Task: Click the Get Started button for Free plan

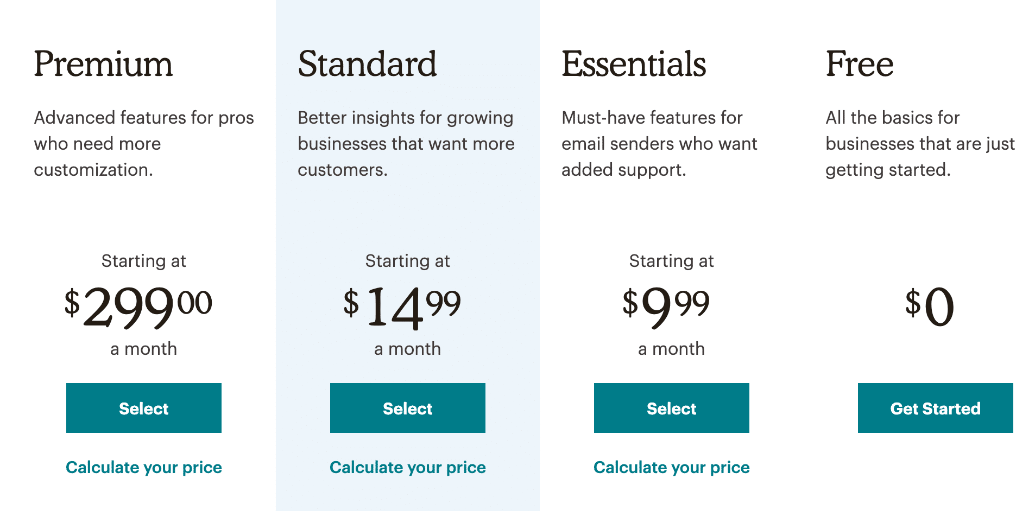Action: [x=935, y=408]
